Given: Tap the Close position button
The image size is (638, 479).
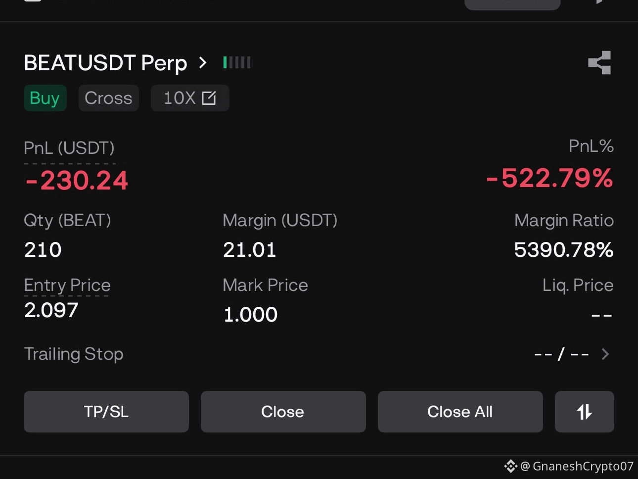Looking at the screenshot, I should 283,412.
